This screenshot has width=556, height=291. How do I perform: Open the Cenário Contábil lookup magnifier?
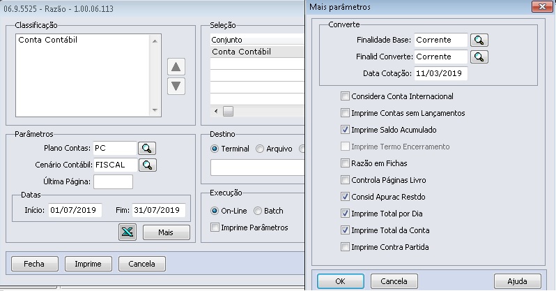tap(148, 165)
